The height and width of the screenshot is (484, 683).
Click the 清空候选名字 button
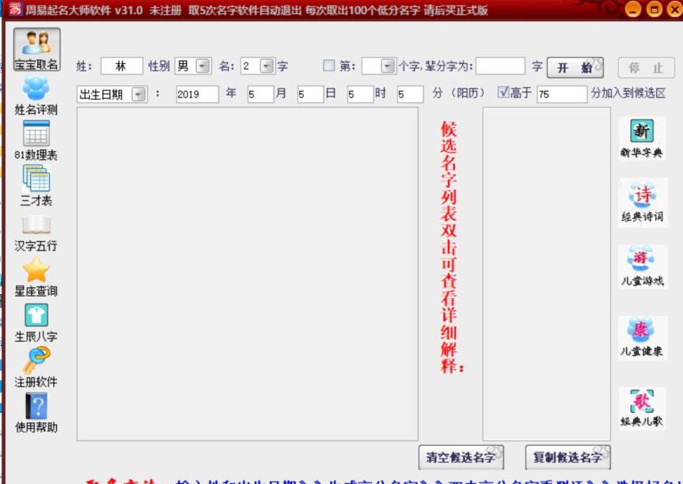click(x=461, y=457)
